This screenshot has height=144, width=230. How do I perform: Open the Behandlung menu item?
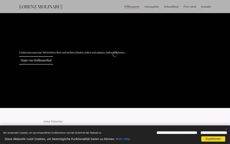(x=171, y=7)
